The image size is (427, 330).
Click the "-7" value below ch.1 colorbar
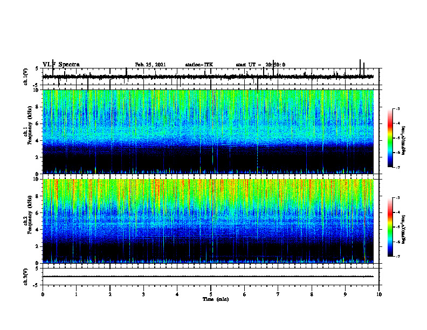(x=398, y=167)
